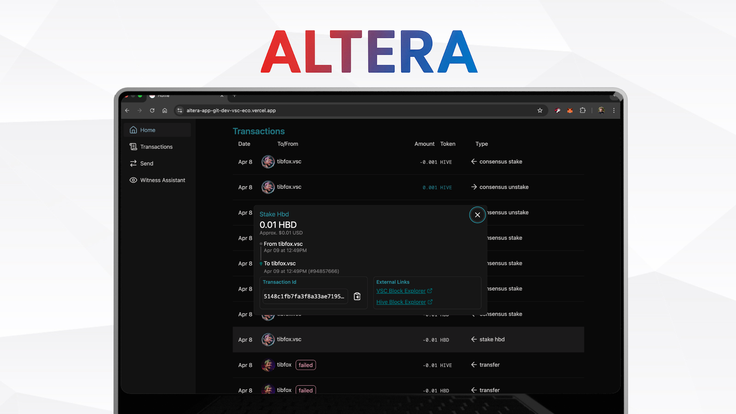The height and width of the screenshot is (414, 736).
Task: Click the transaction ID field
Action: coord(305,296)
